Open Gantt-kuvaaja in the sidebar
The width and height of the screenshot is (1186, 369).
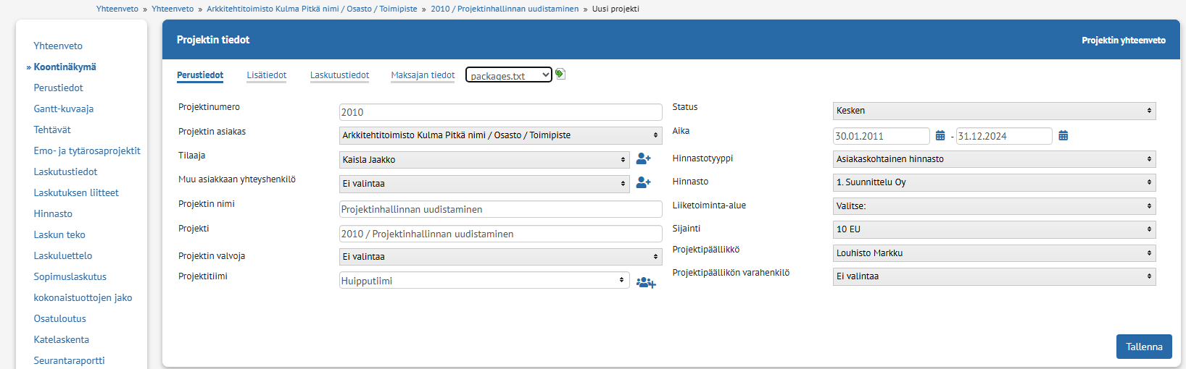(x=64, y=109)
